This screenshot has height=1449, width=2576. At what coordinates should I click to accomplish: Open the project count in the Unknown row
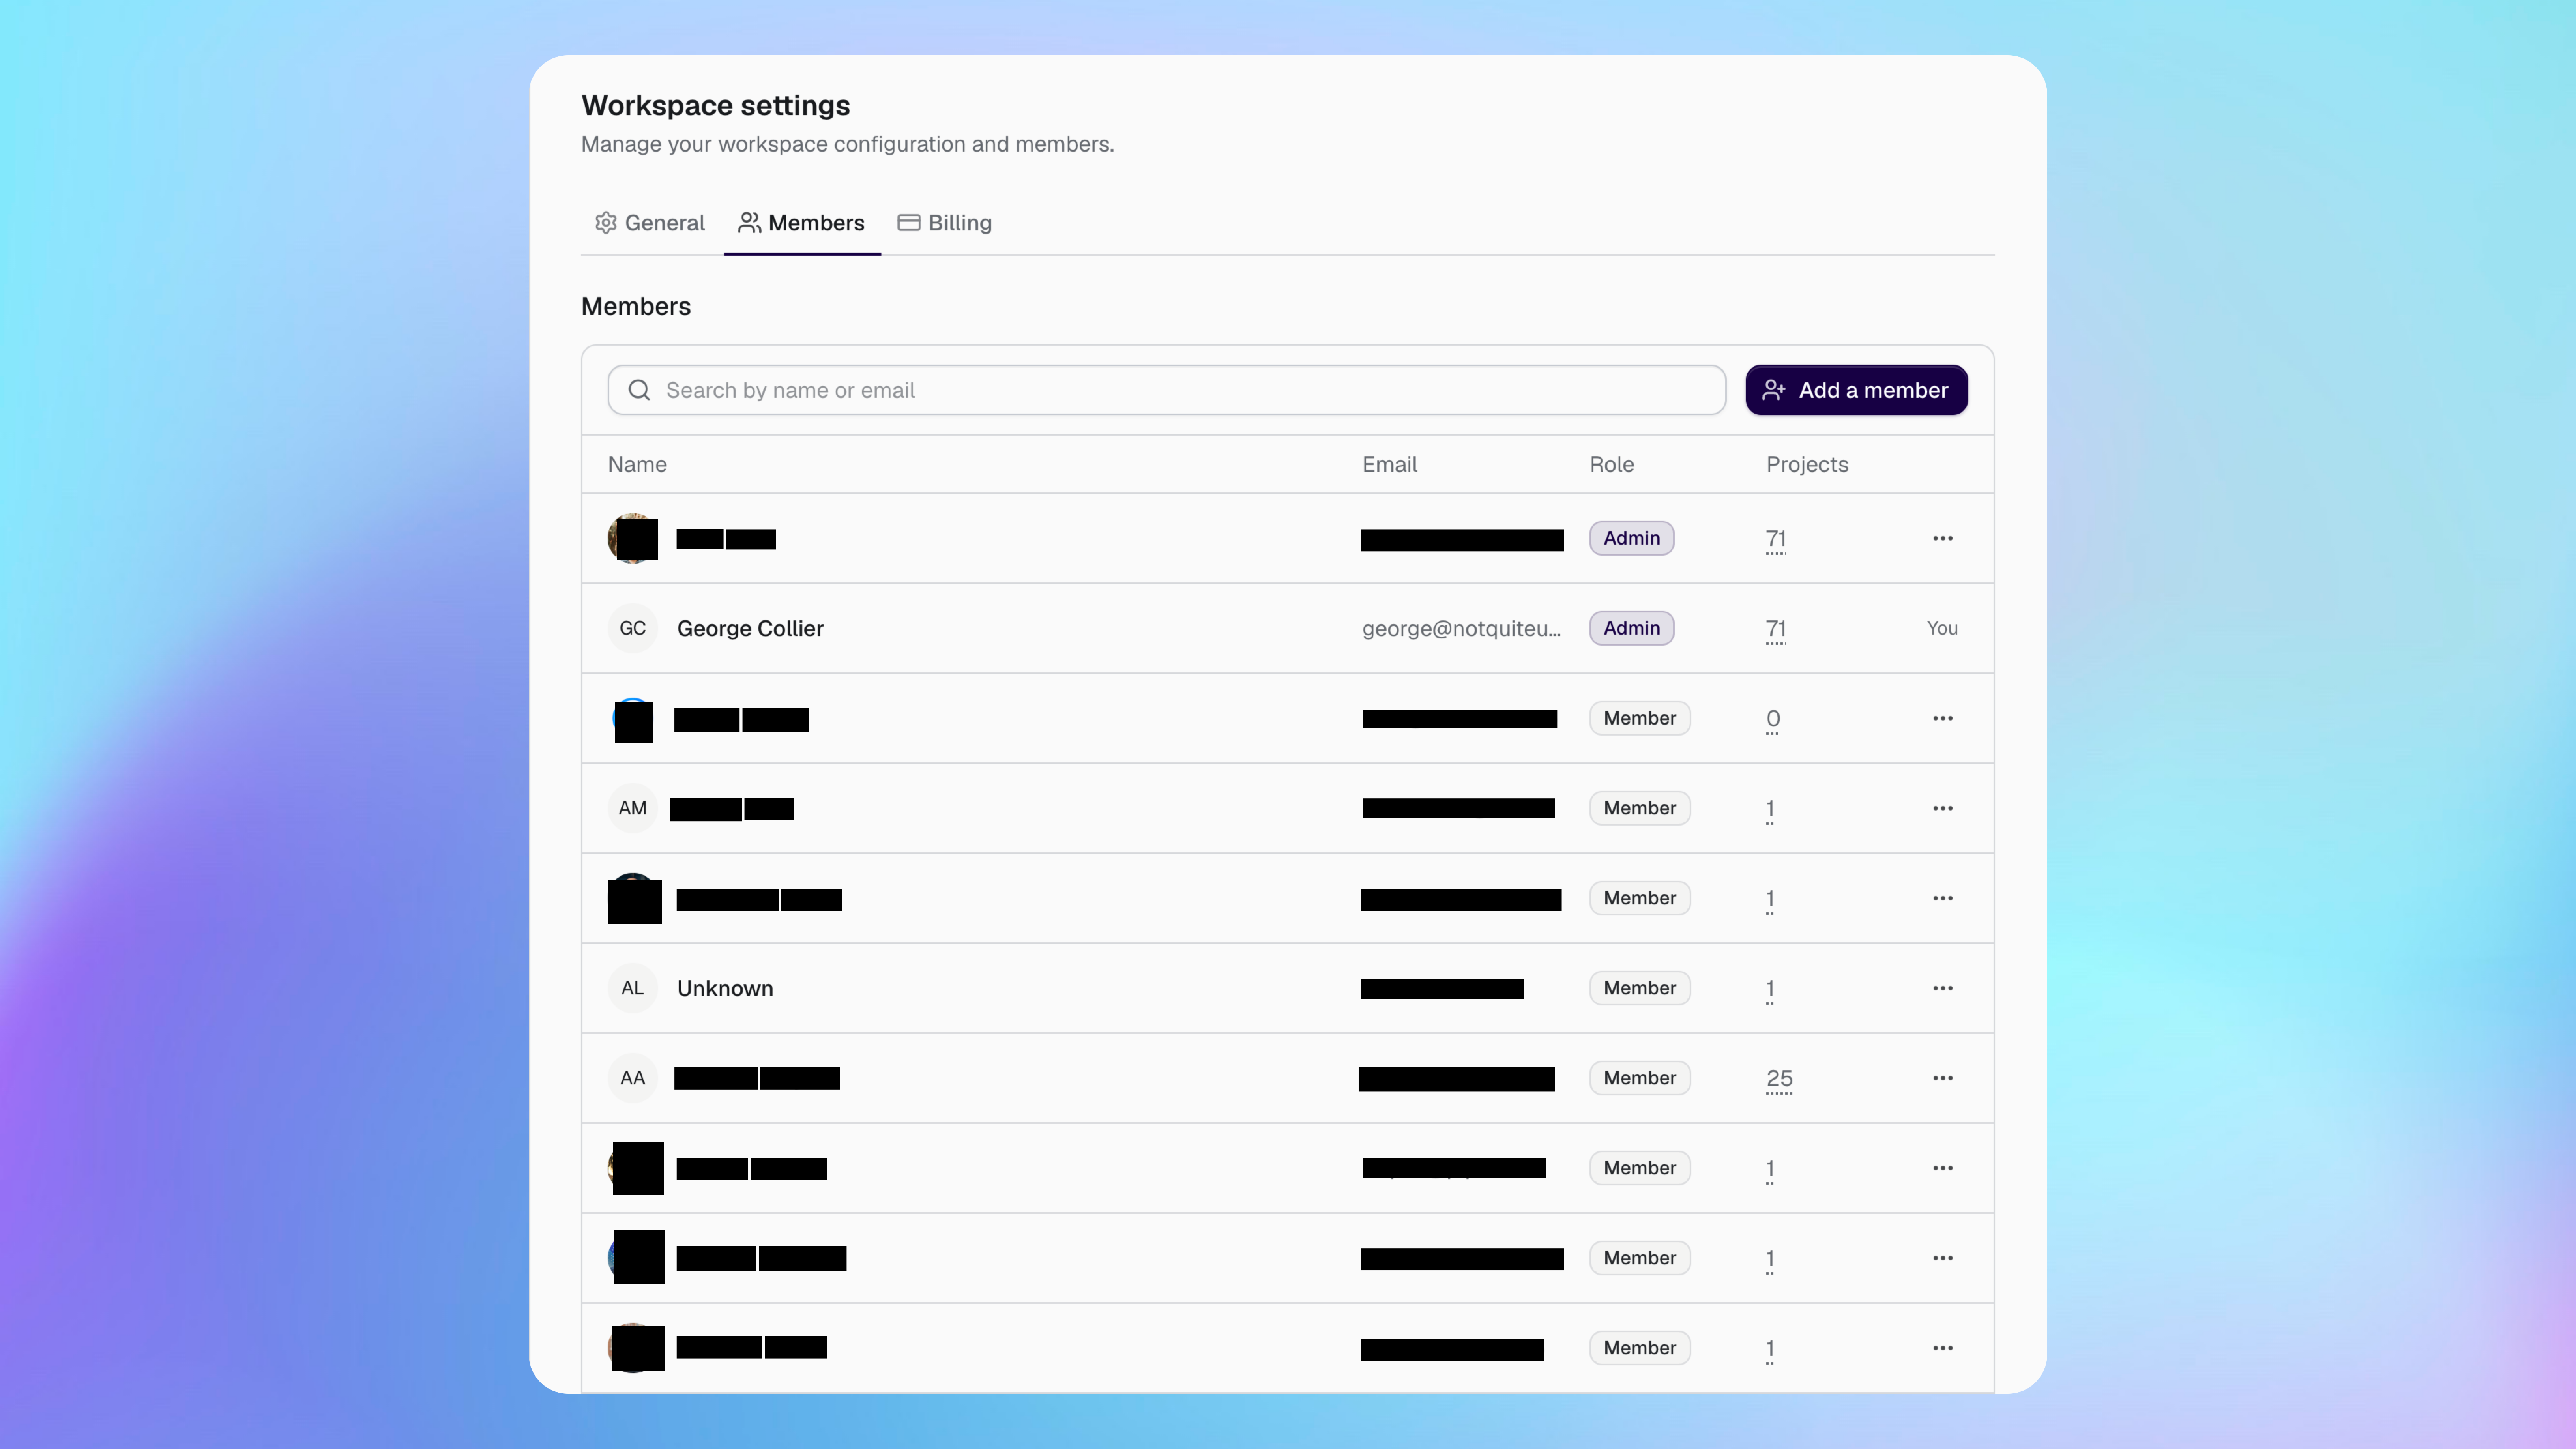1770,988
